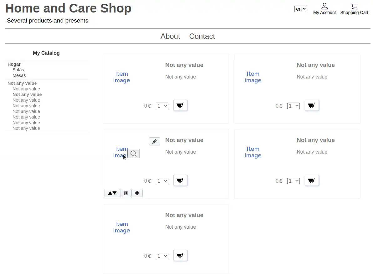The height and width of the screenshot is (274, 373).
Task: Select the Mesas category in catalog
Action: click(19, 75)
